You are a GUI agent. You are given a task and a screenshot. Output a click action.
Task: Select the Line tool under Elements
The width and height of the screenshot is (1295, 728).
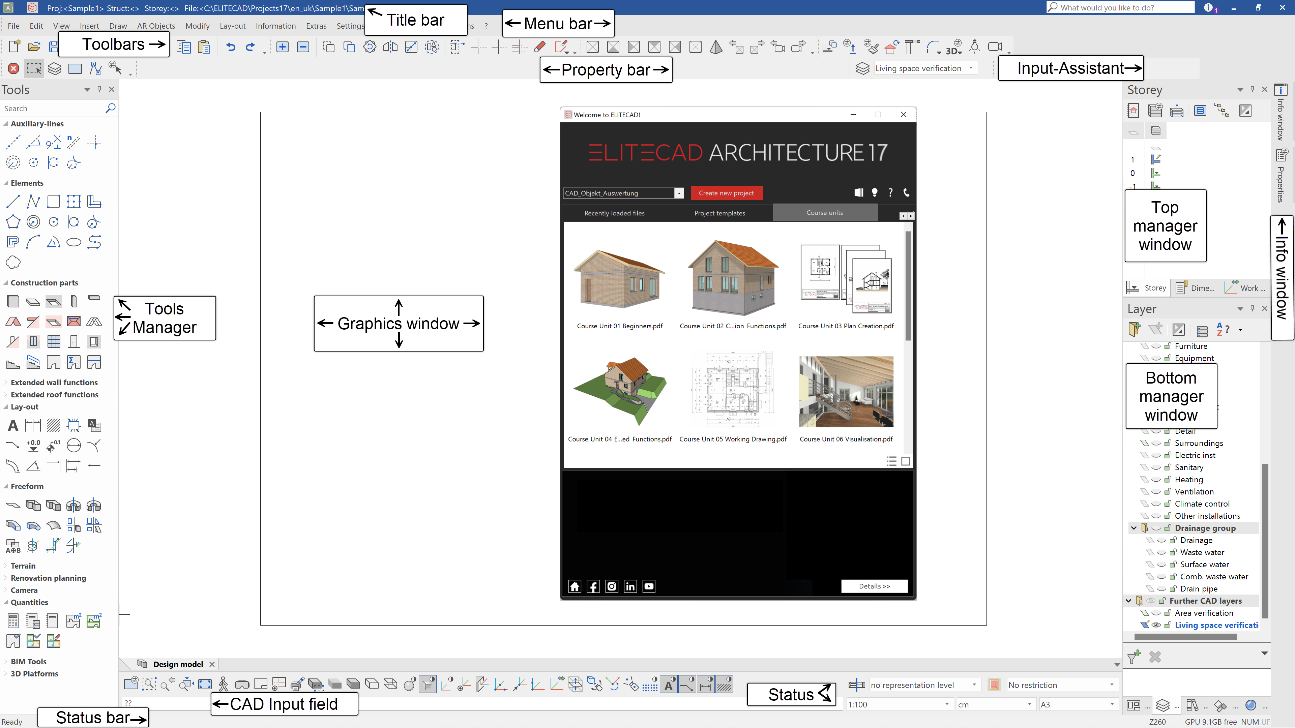pos(13,202)
